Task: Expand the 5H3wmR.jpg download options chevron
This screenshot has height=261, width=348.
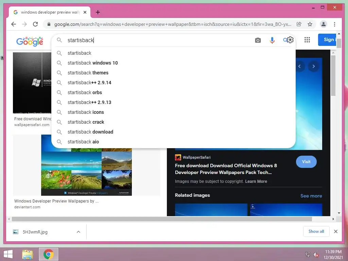Action: pos(79,232)
